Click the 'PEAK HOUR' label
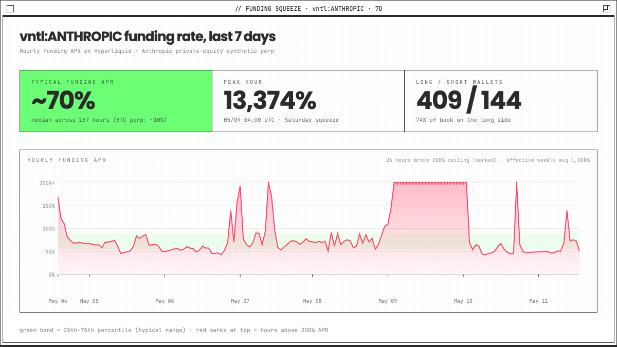617x347 pixels. (x=243, y=82)
